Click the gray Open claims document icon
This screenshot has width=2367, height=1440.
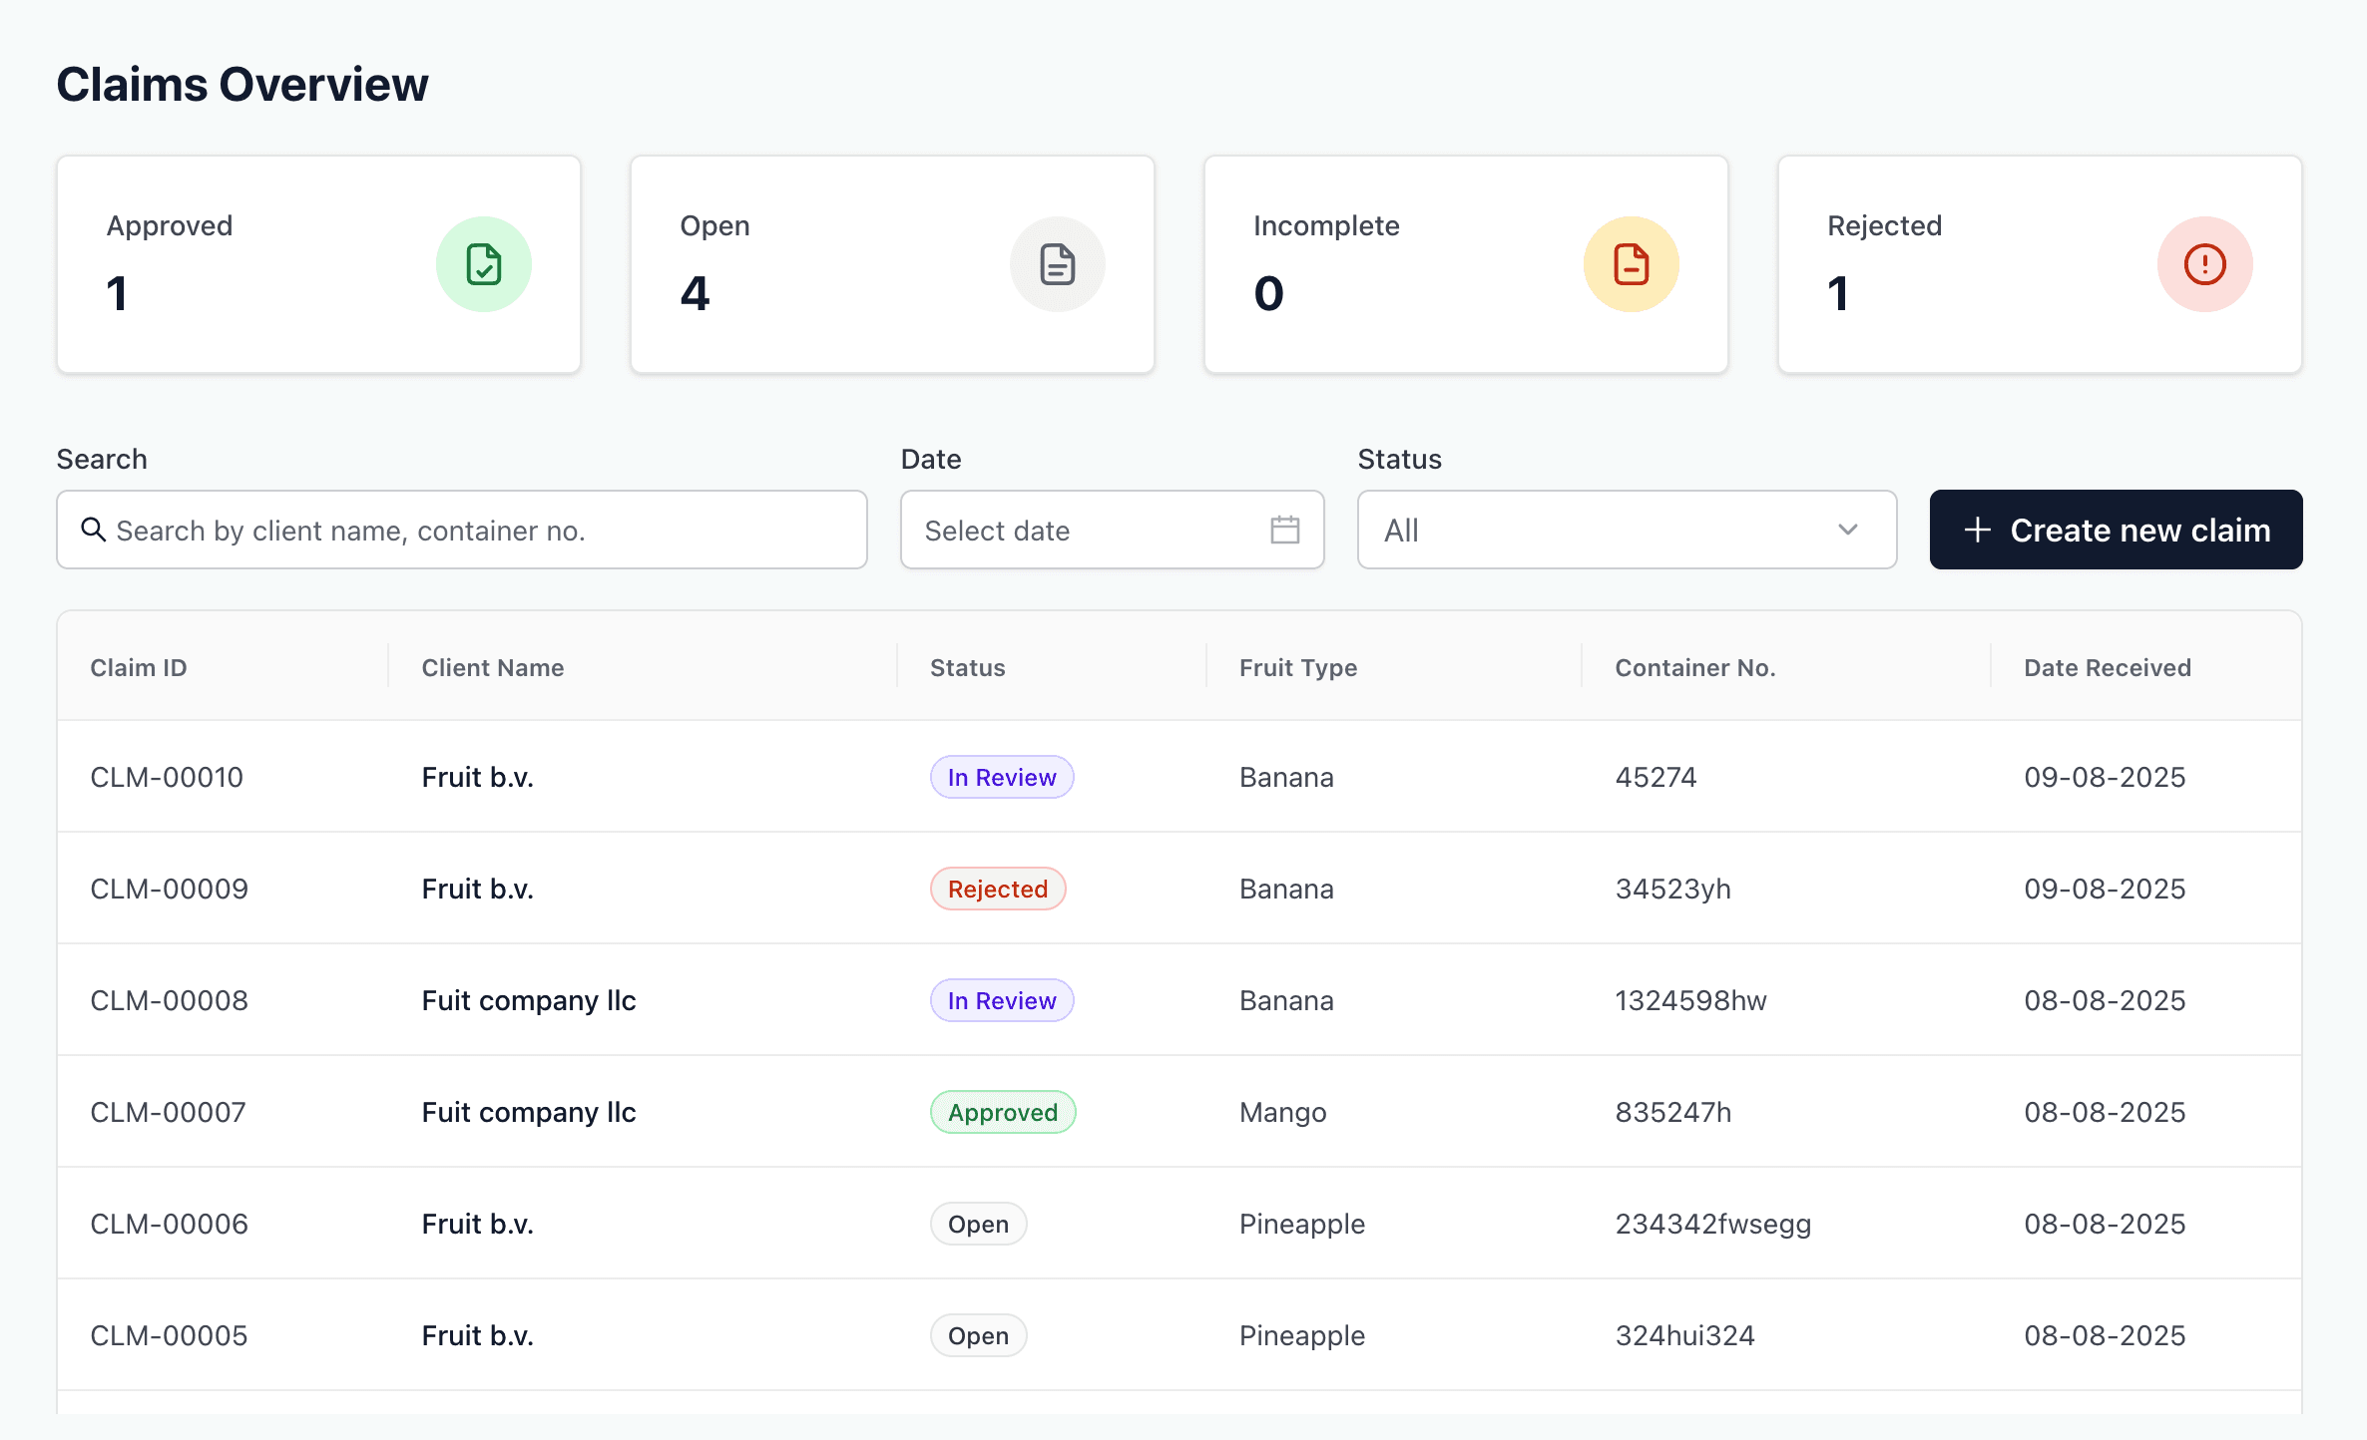pos(1057,264)
